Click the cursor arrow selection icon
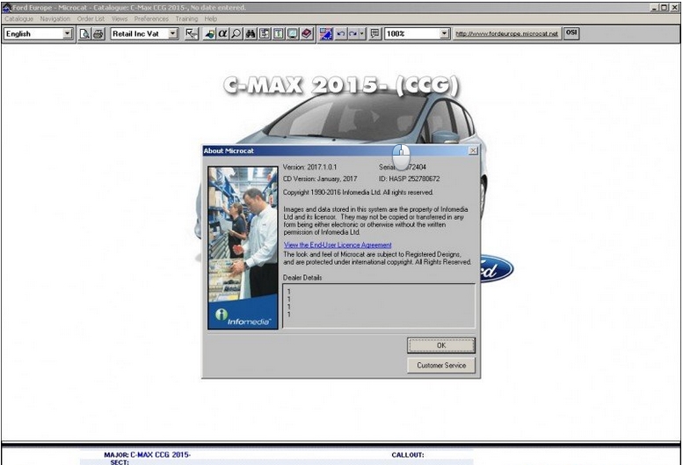This screenshot has width=683, height=465. point(192,33)
